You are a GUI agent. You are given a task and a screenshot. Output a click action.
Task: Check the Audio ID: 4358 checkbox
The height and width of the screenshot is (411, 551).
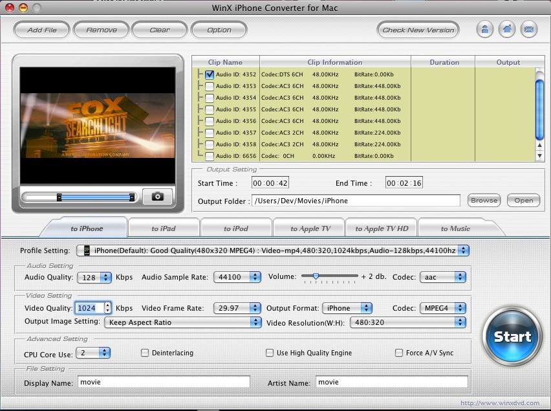[210, 144]
